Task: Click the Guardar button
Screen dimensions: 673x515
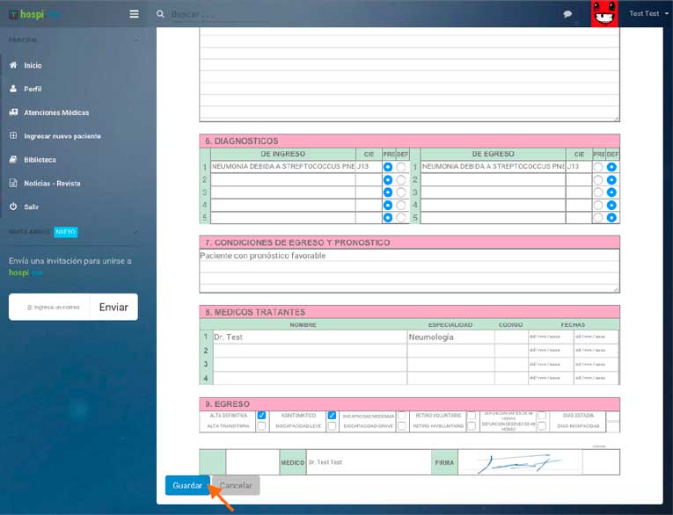Action: point(187,485)
